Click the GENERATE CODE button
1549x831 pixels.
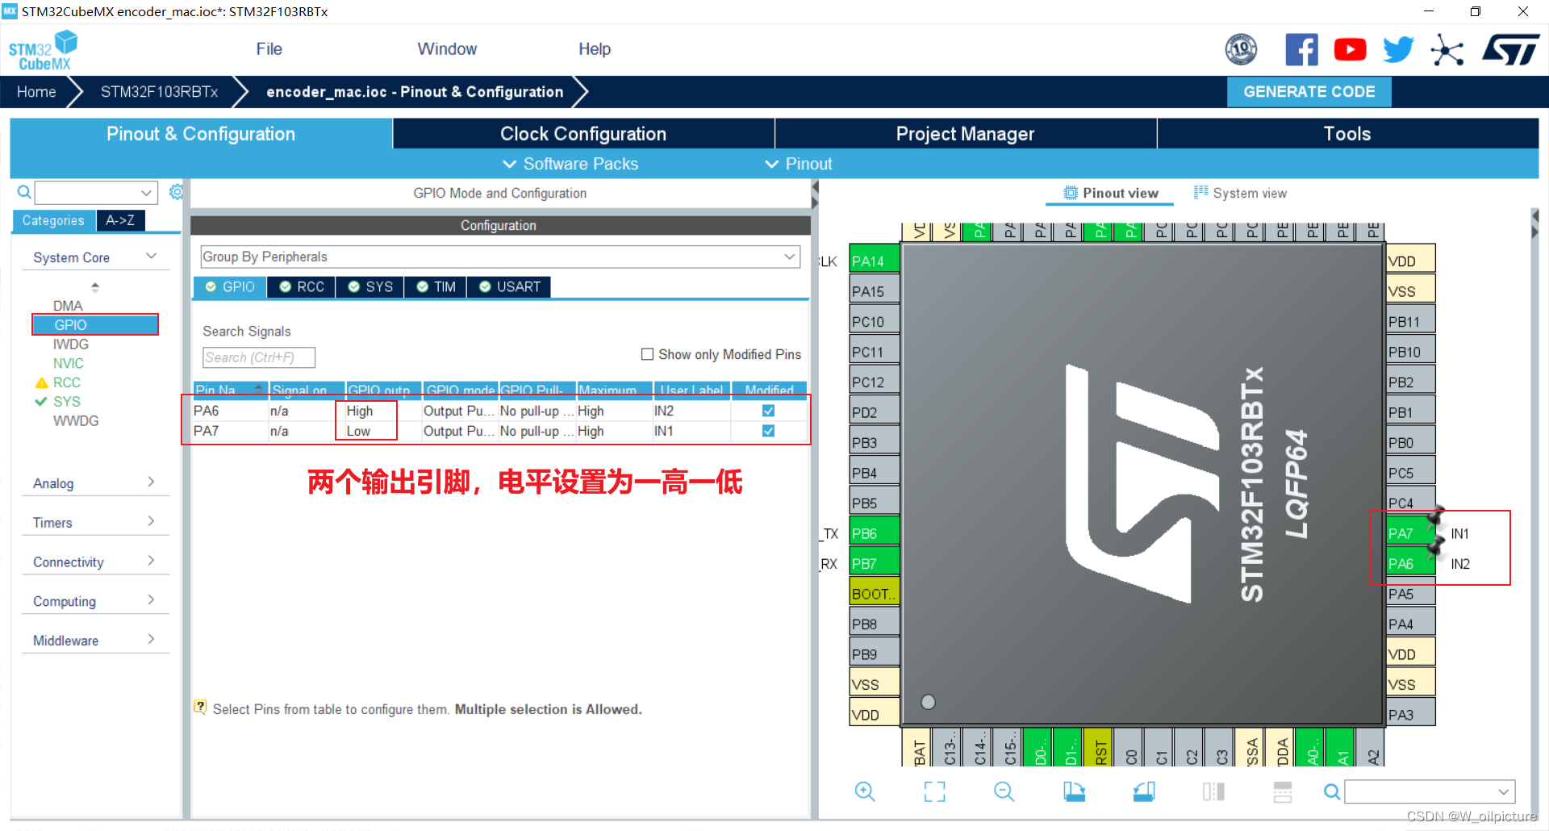click(1309, 92)
